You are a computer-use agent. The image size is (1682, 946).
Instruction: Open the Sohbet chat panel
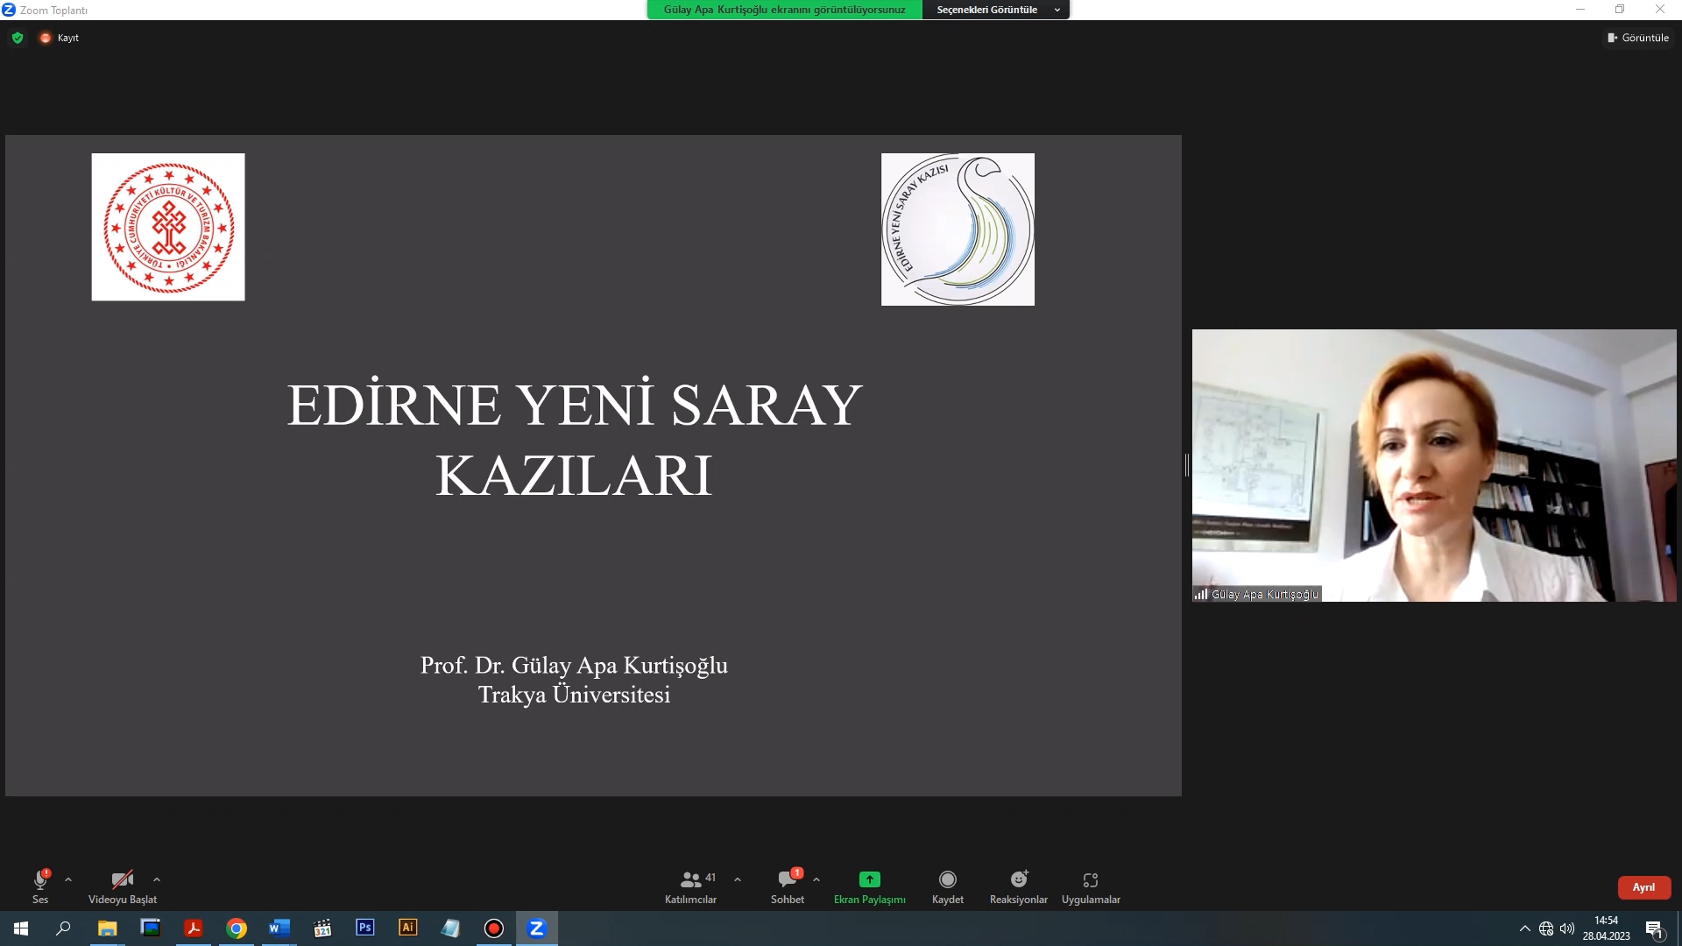pos(788,886)
